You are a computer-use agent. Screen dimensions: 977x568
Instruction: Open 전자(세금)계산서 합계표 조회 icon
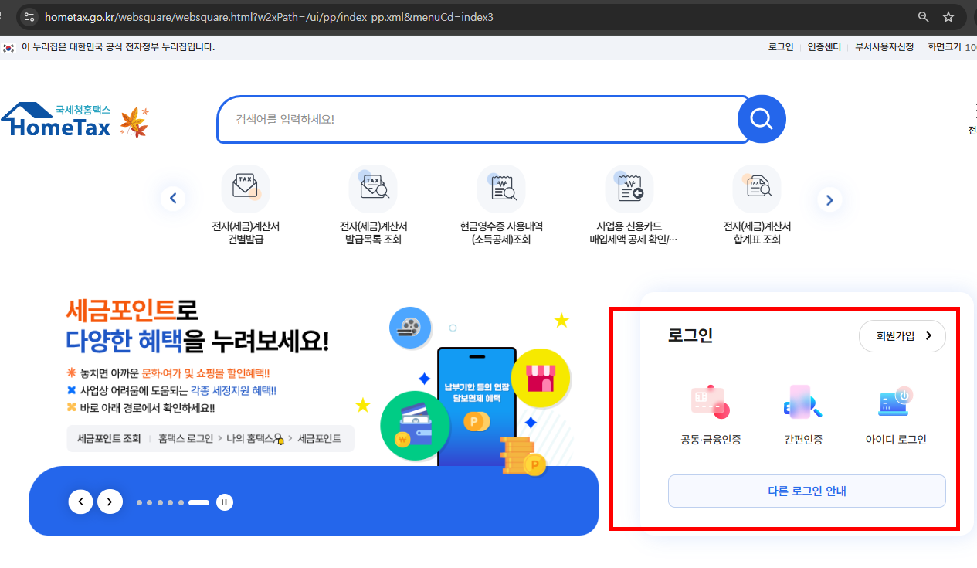pos(757,188)
